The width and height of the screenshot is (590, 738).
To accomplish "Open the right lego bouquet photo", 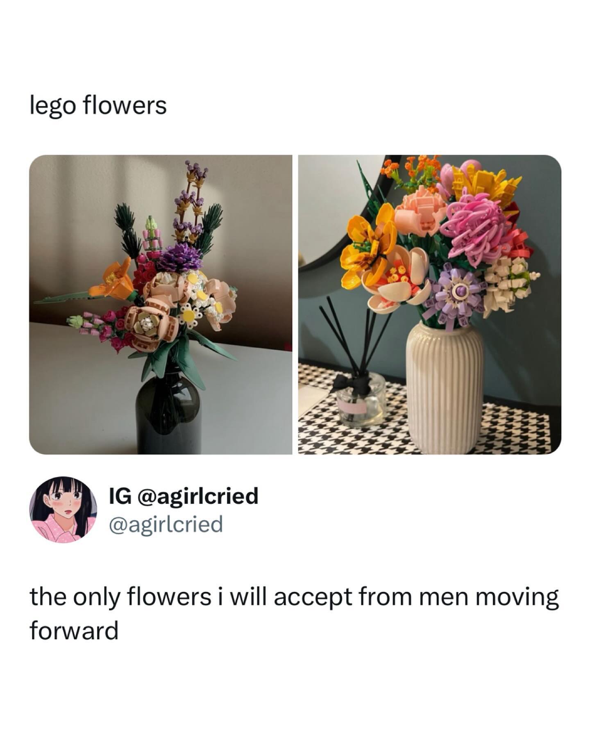I will [x=429, y=304].
